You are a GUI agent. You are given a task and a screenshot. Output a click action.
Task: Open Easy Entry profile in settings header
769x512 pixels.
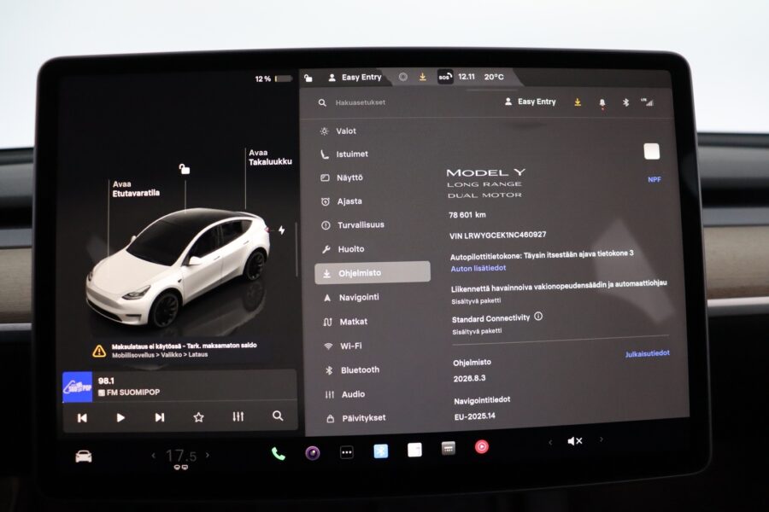[530, 102]
